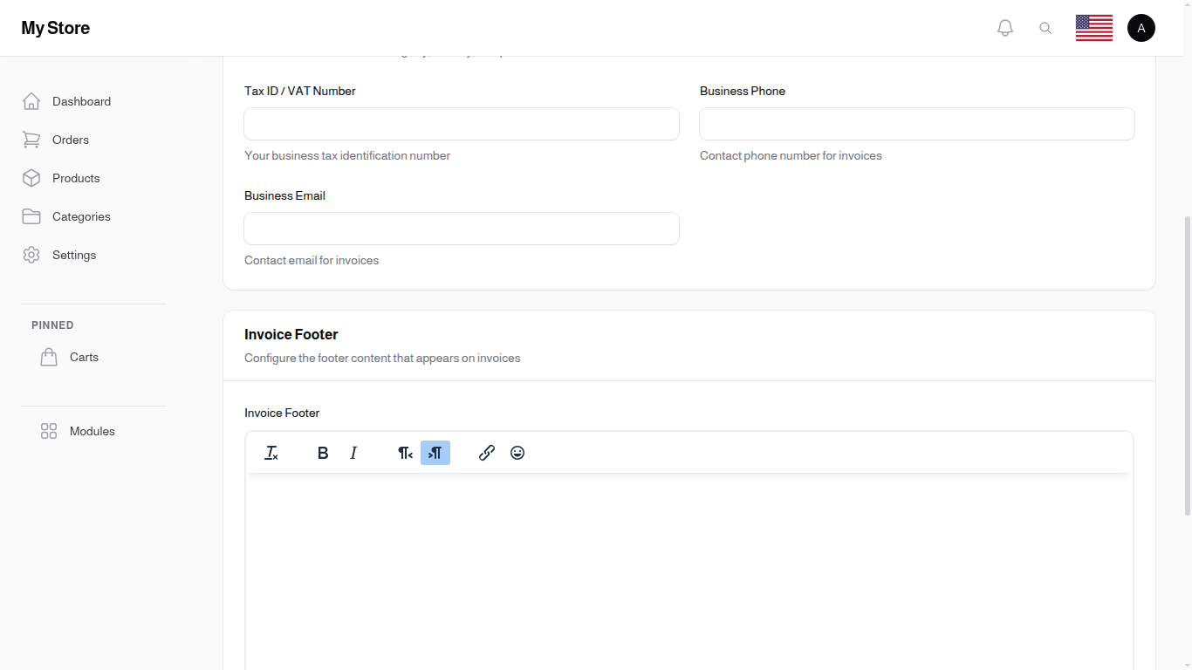Click inside the Business Email field

[x=461, y=229]
